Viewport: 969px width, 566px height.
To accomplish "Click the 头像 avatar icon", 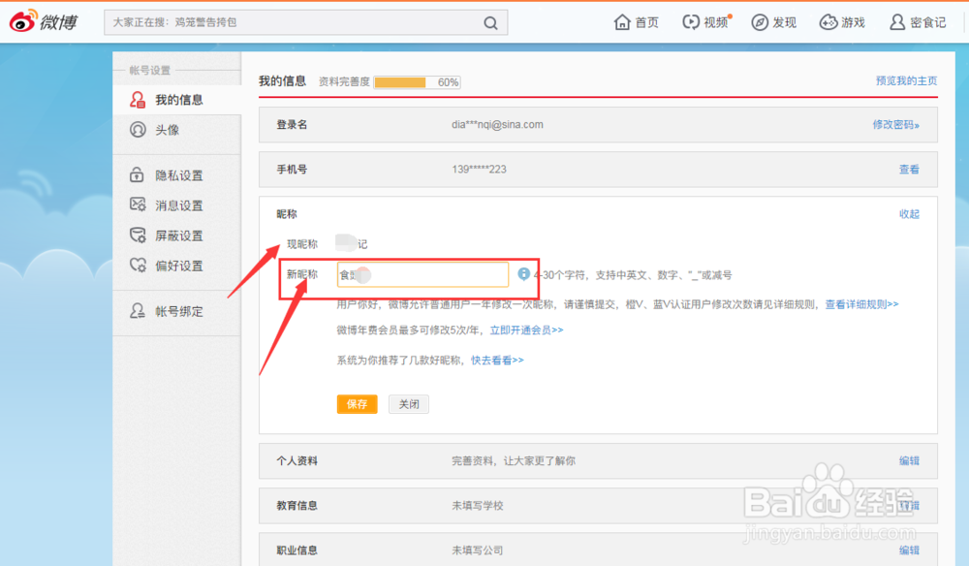I will (138, 130).
